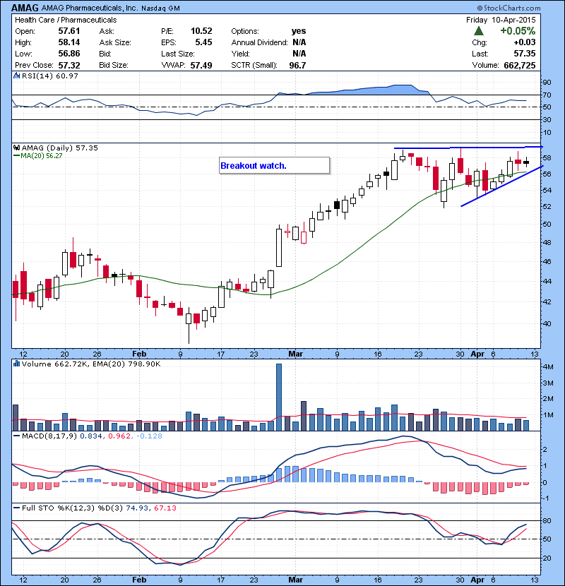This screenshot has height=586, width=565.
Task: Click the Annual Dividend label
Action: pyautogui.click(x=259, y=42)
